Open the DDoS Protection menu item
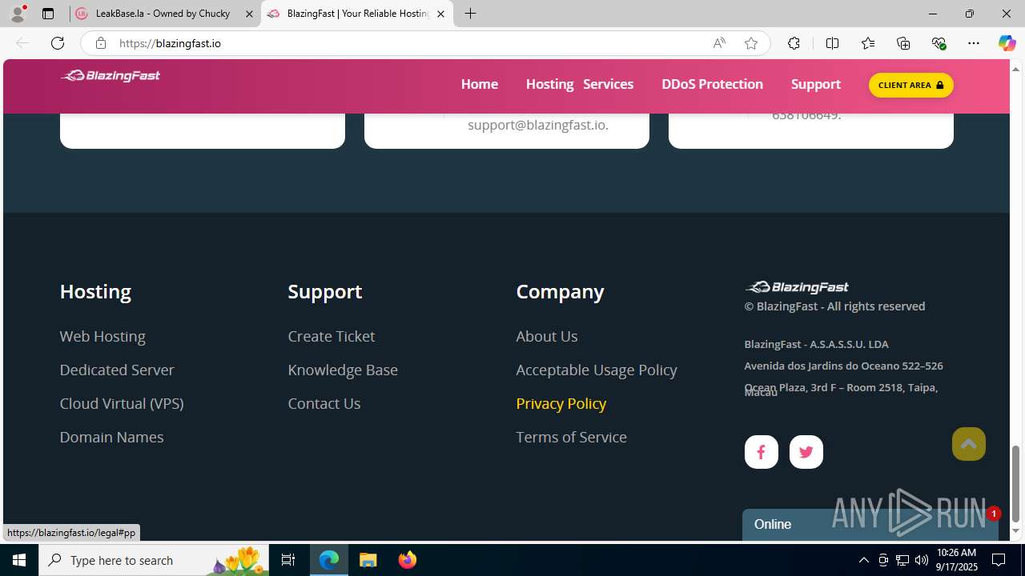Screen dimensions: 1025x576 pyautogui.click(x=712, y=84)
